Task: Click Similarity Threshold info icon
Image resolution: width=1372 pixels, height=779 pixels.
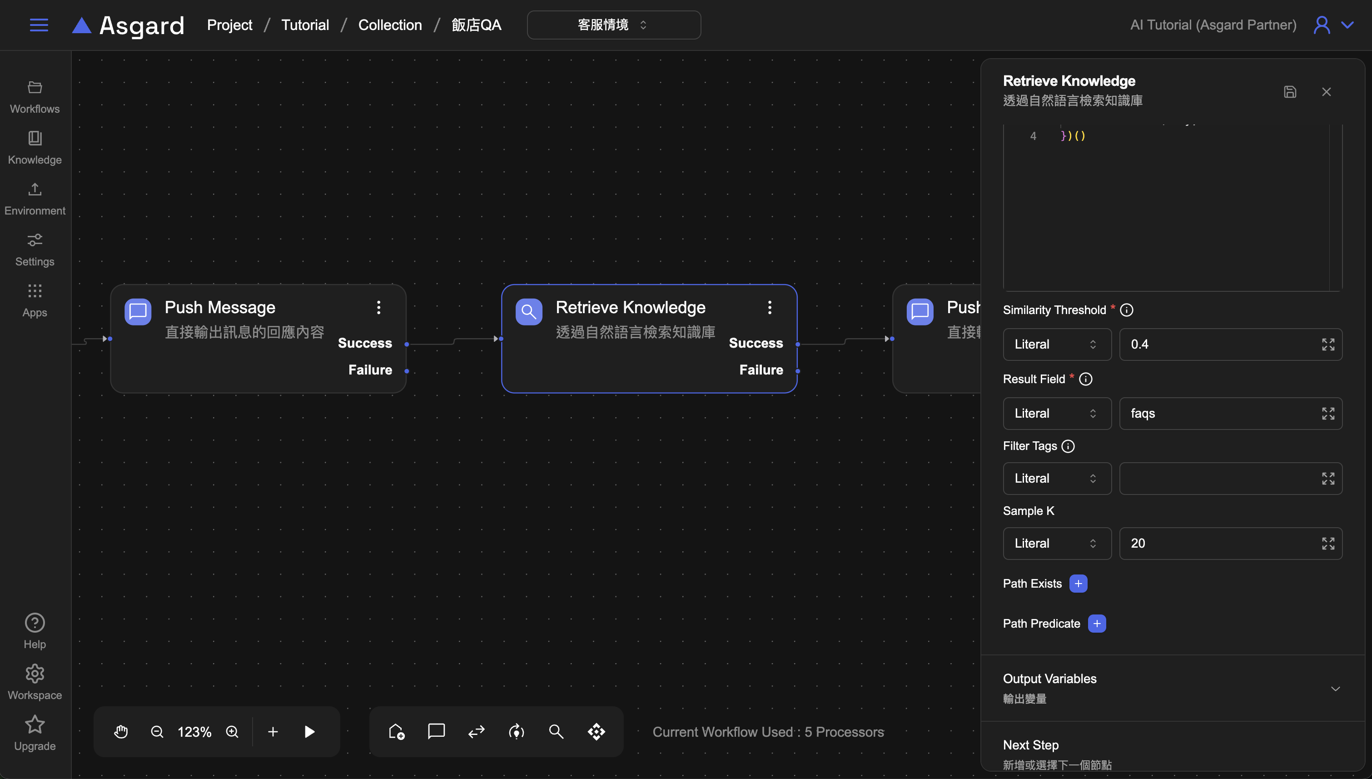Action: coord(1127,310)
